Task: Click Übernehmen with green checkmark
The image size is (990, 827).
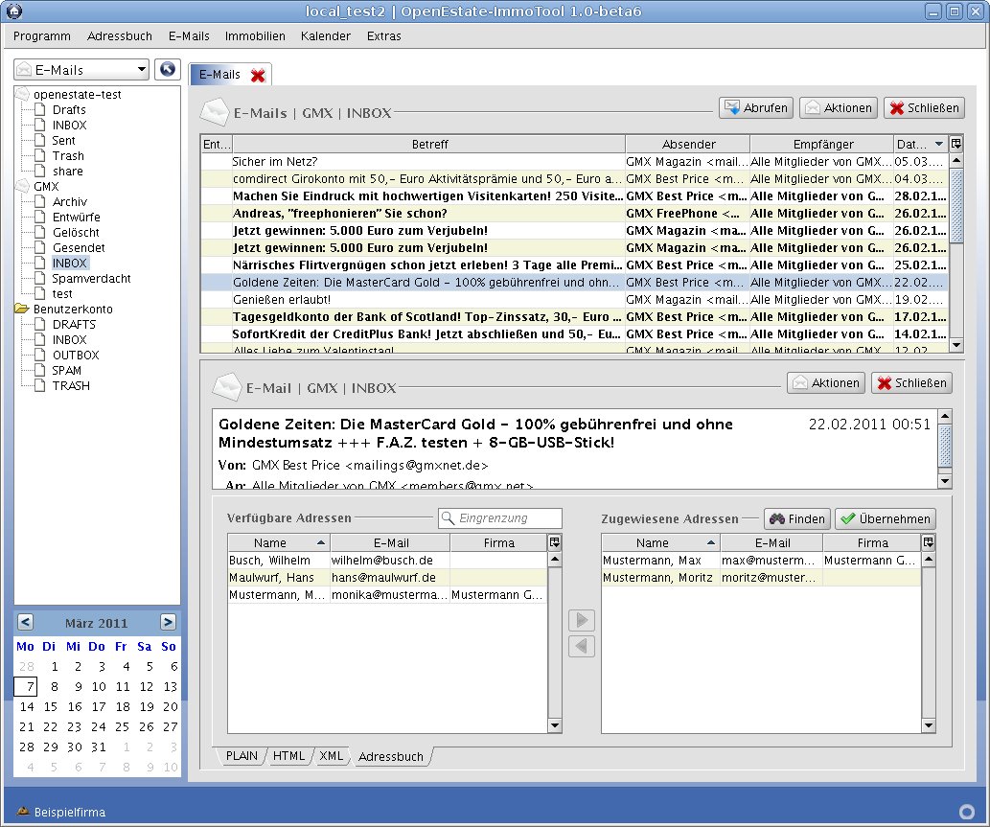Action: 885,518
